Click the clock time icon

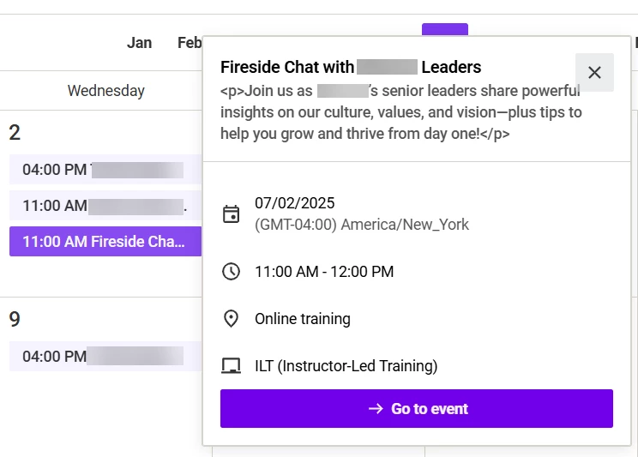pos(231,272)
